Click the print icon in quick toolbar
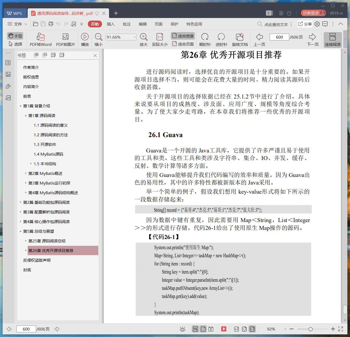 click(51, 24)
